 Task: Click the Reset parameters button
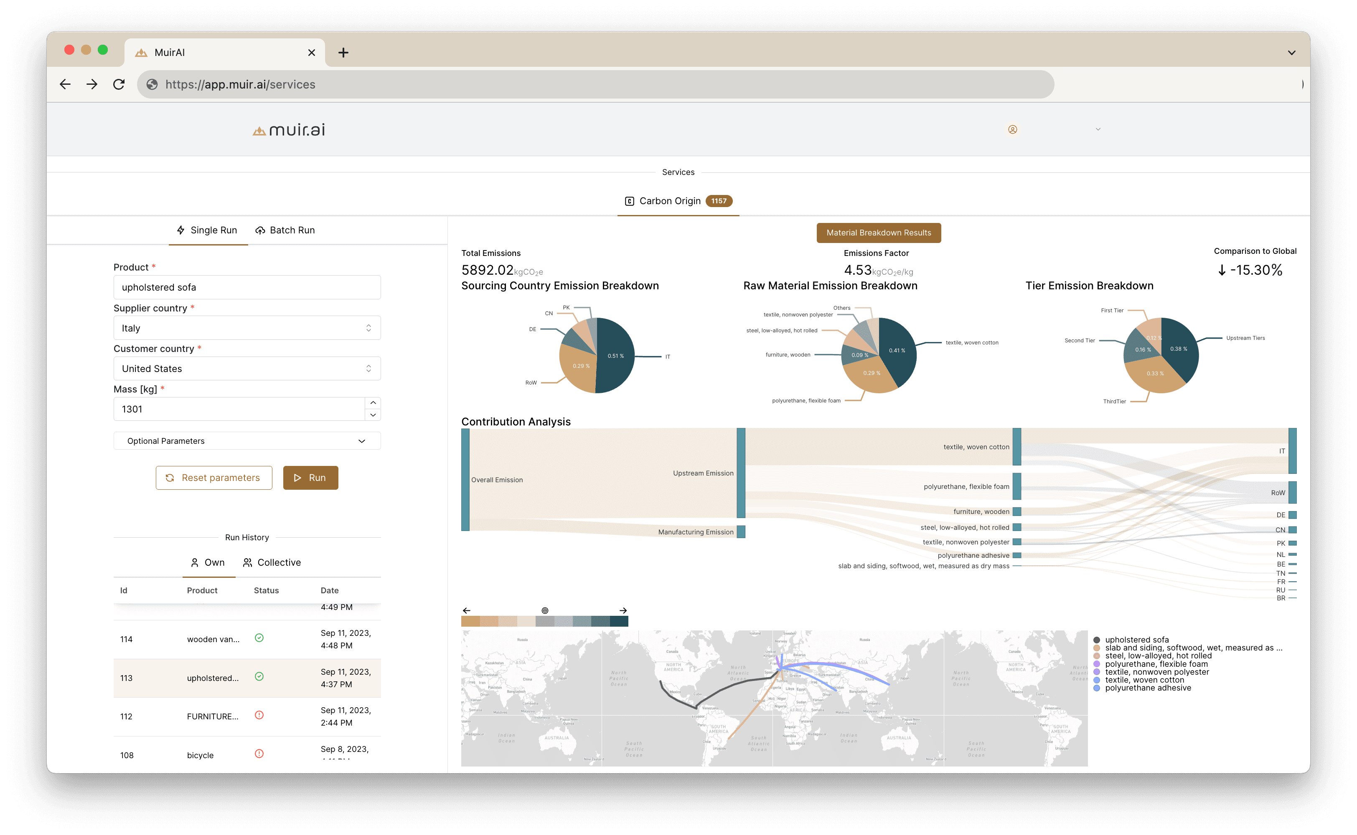[214, 478]
